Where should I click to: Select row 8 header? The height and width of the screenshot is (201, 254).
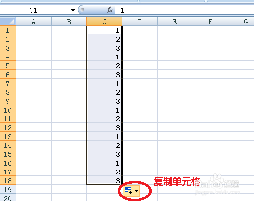[8, 92]
